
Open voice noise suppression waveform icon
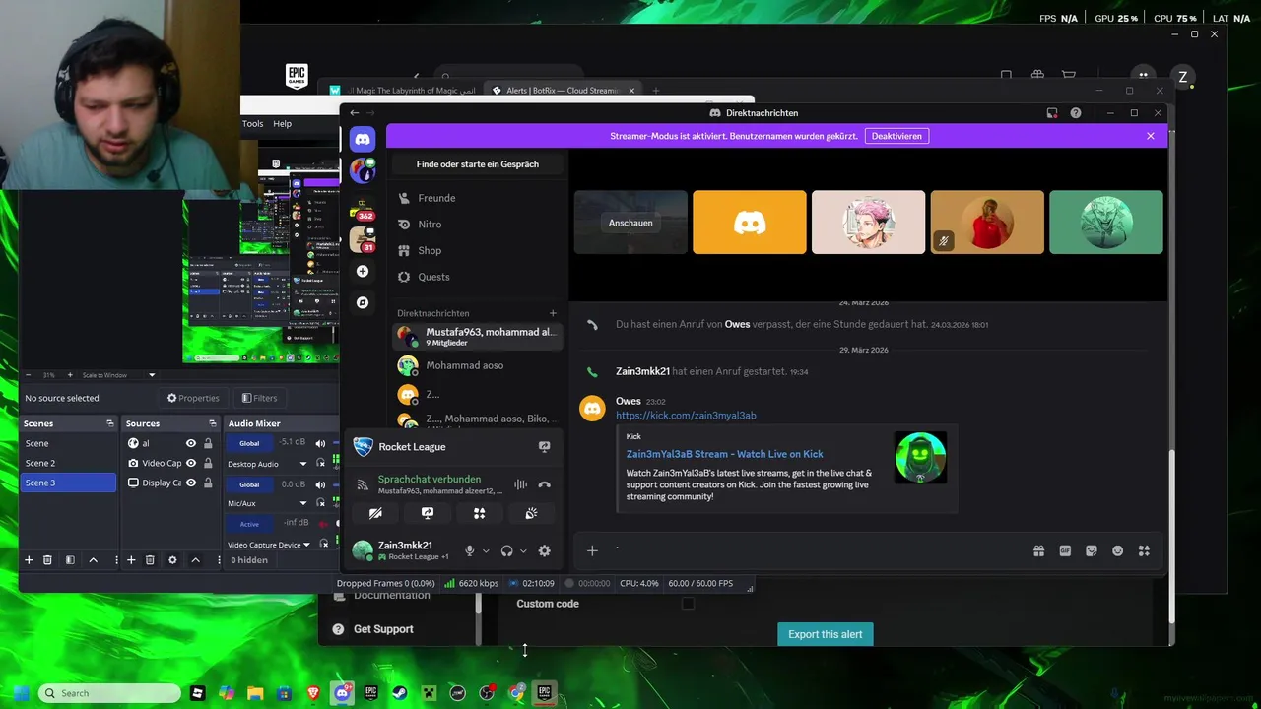[520, 484]
